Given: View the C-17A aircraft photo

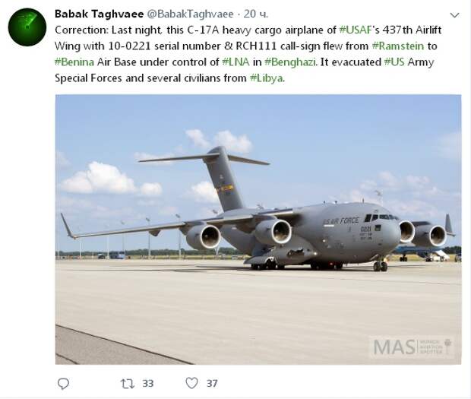Looking at the screenshot, I should [258, 230].
